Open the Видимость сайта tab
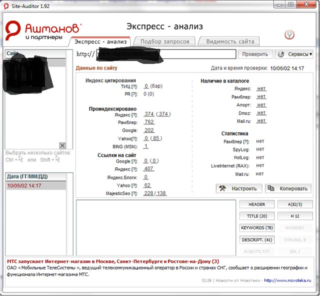 [x=230, y=41]
